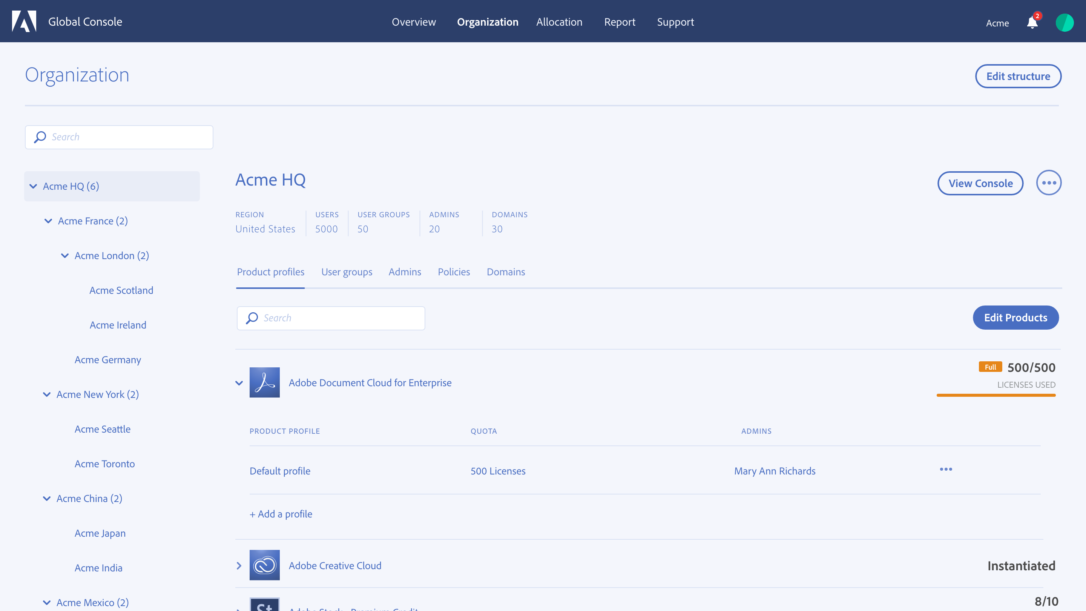Click the 5000 users count
The image size is (1086, 611).
326,229
